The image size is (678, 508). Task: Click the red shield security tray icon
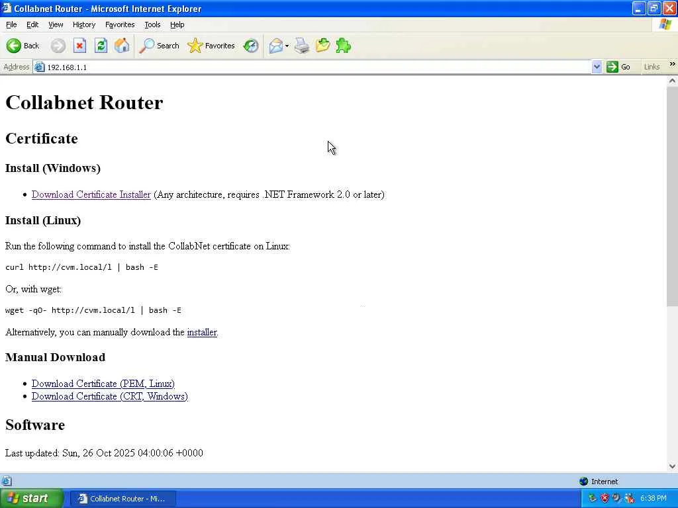click(x=605, y=499)
